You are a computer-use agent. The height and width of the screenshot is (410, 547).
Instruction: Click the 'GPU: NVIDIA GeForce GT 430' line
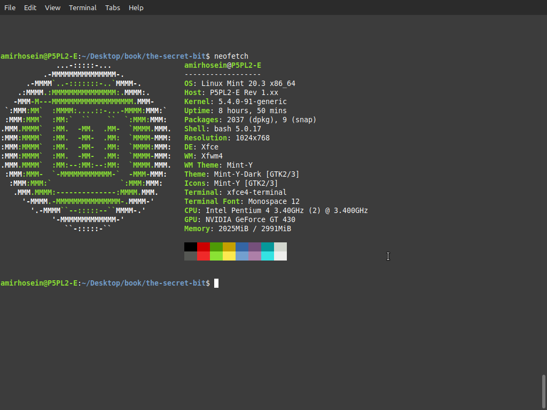click(x=240, y=219)
